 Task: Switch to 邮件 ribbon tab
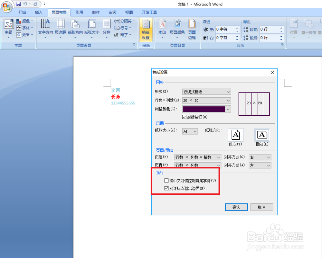click(x=96, y=12)
